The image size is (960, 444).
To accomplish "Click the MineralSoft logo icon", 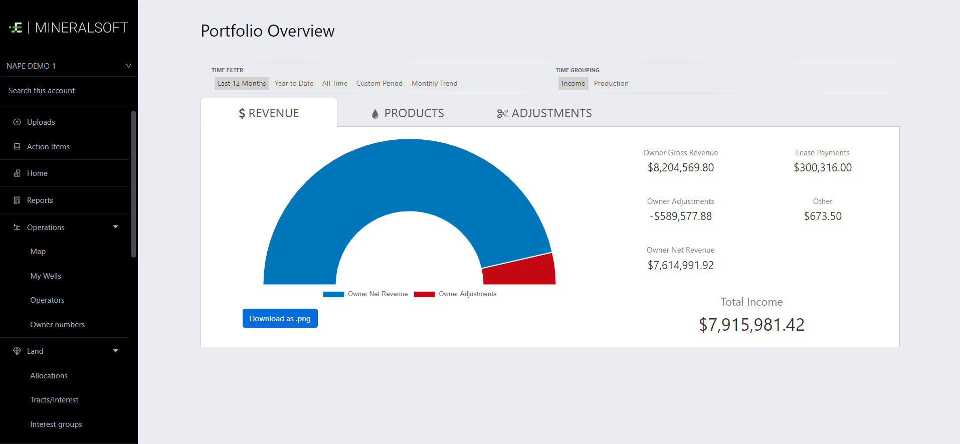I will pyautogui.click(x=16, y=28).
